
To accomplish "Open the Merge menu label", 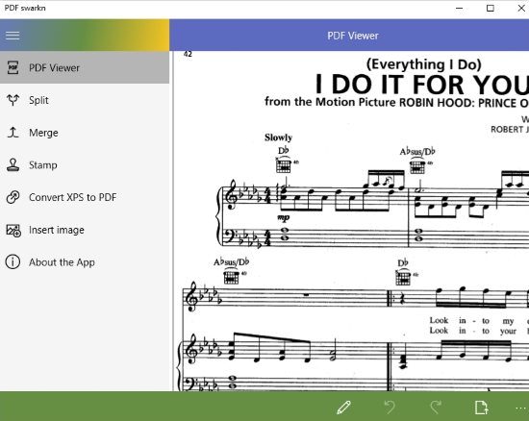I will point(43,133).
